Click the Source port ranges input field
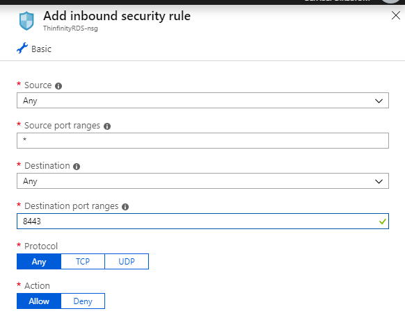Image resolution: width=405 pixels, height=318 pixels. pos(202,141)
